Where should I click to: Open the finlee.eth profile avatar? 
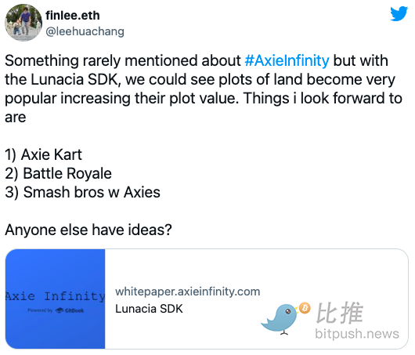(23, 23)
